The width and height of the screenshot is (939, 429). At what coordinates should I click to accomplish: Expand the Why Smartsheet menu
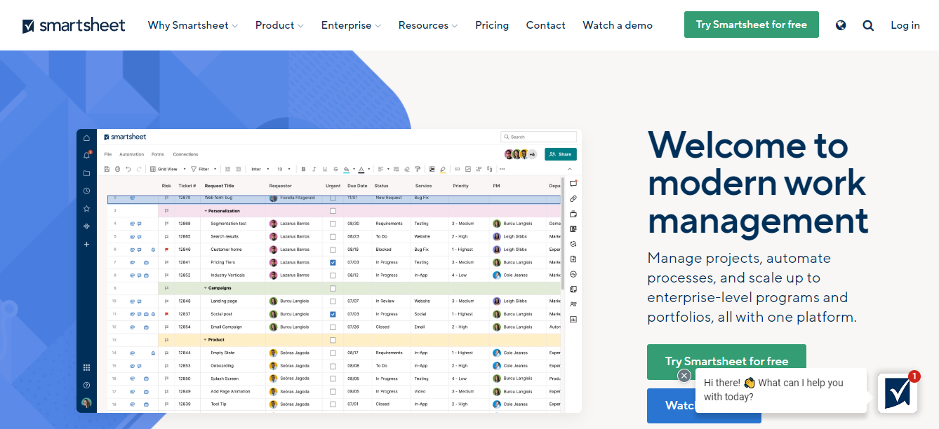[x=193, y=25]
